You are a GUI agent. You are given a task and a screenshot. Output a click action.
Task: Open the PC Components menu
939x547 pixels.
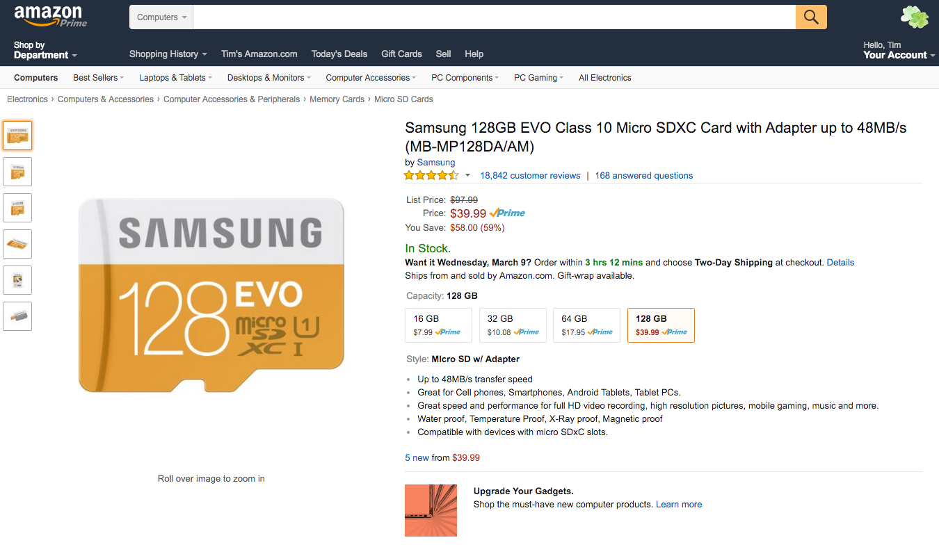point(464,78)
